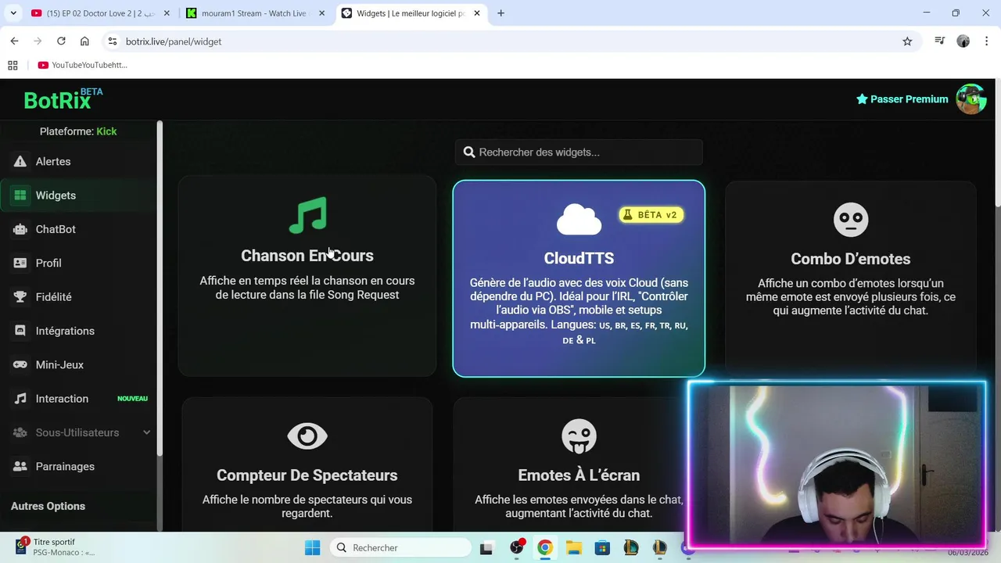The height and width of the screenshot is (563, 1001).
Task: Click the Fidélité trophy icon
Action: click(x=20, y=297)
